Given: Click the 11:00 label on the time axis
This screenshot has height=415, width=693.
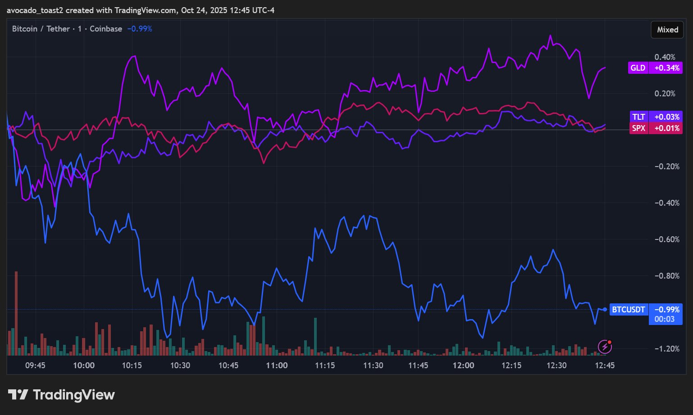Looking at the screenshot, I should pos(277,365).
